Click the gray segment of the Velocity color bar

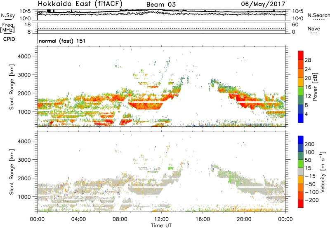[301, 172]
